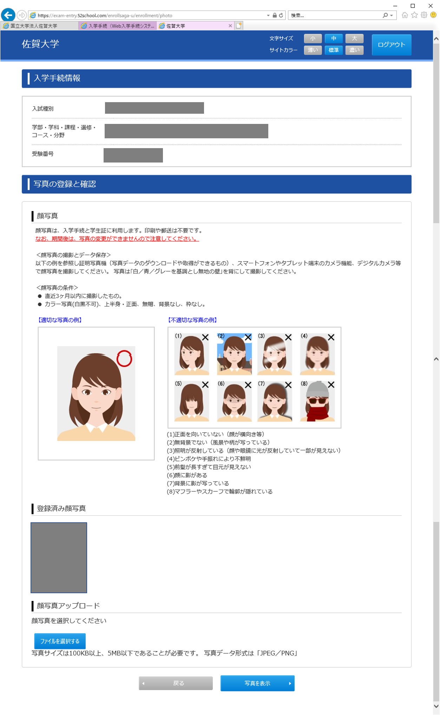
Task: Open the address bar history dropdown arrow
Action: pos(268,15)
